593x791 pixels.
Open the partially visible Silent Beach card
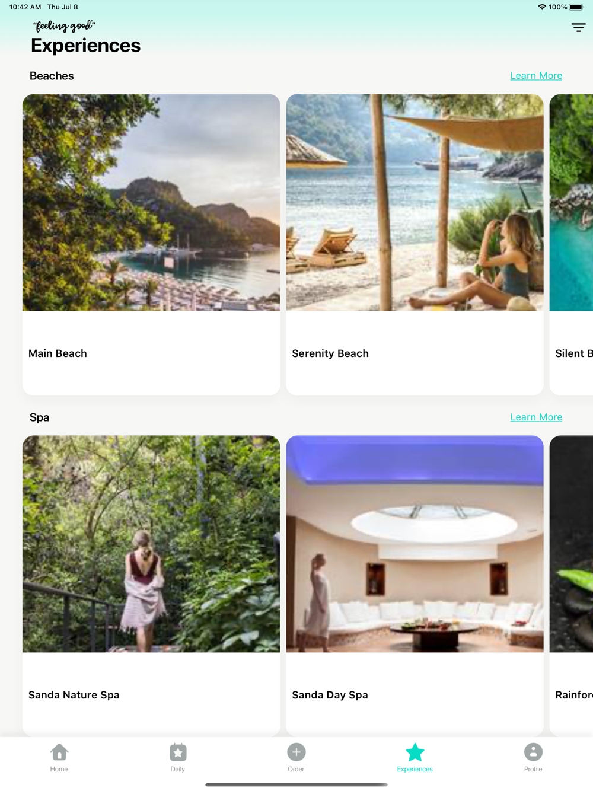pyautogui.click(x=571, y=244)
